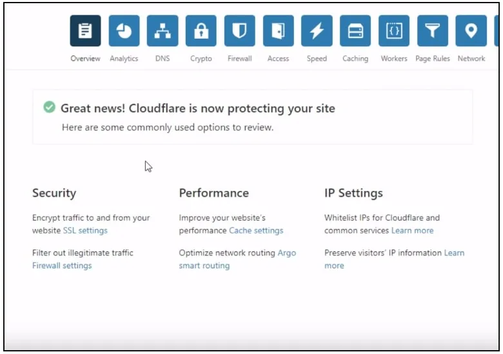The height and width of the screenshot is (354, 503).
Task: Follow the Firewall settings link
Action: click(62, 266)
